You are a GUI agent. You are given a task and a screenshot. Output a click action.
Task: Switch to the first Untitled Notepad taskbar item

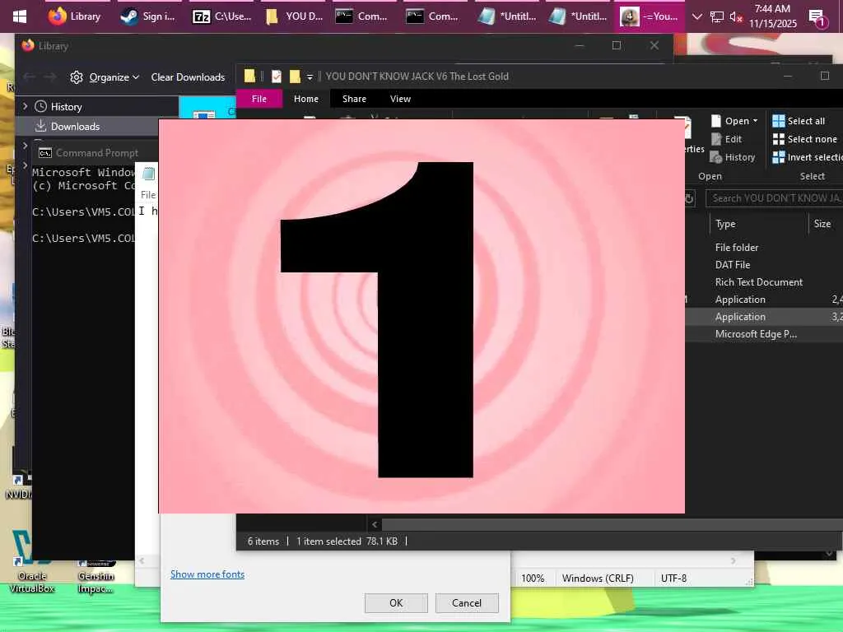point(507,16)
